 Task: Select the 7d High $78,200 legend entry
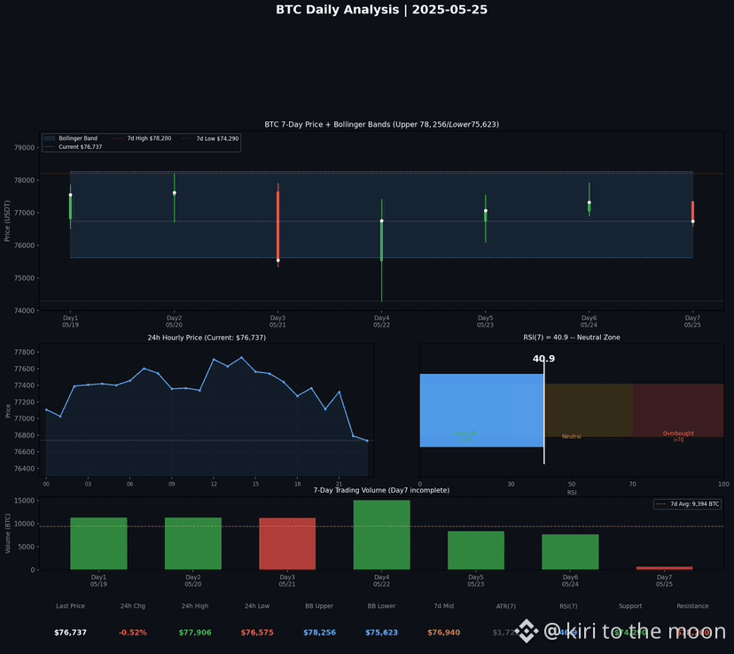coord(143,138)
